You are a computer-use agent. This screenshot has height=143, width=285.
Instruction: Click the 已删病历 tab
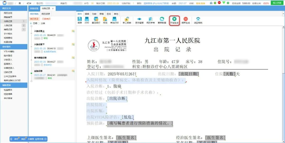pyautogui.click(x=46, y=19)
